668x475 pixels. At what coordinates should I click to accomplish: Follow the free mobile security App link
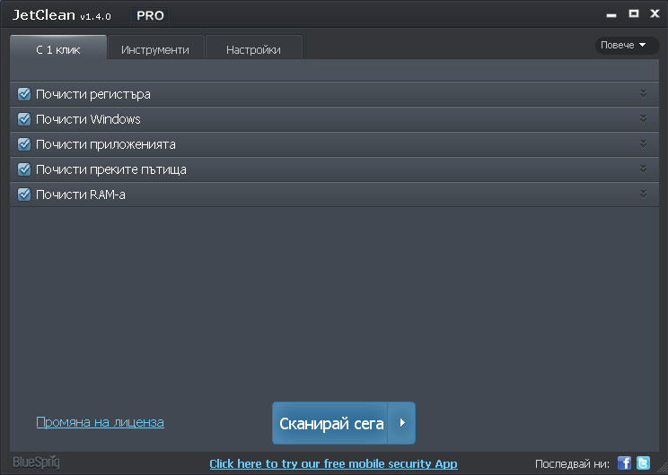334,463
